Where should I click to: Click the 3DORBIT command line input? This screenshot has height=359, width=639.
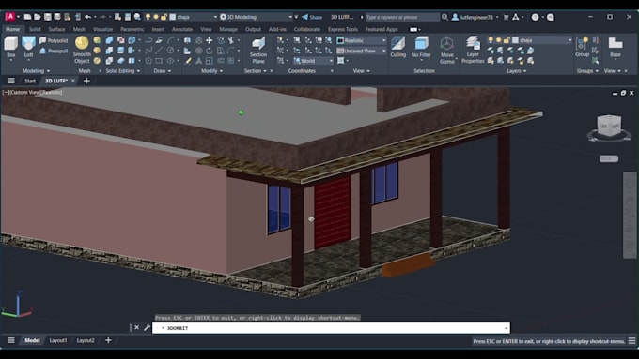point(331,328)
